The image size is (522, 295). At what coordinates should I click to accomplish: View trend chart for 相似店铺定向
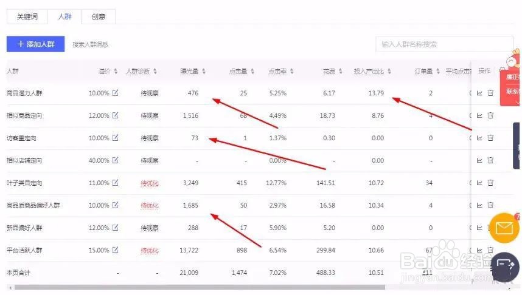[479, 160]
